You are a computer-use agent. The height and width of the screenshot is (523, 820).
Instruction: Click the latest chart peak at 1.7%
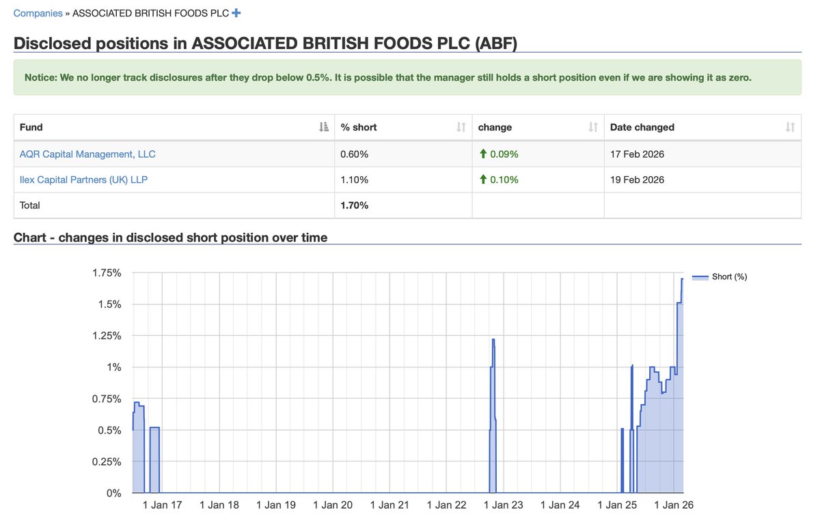coord(682,279)
